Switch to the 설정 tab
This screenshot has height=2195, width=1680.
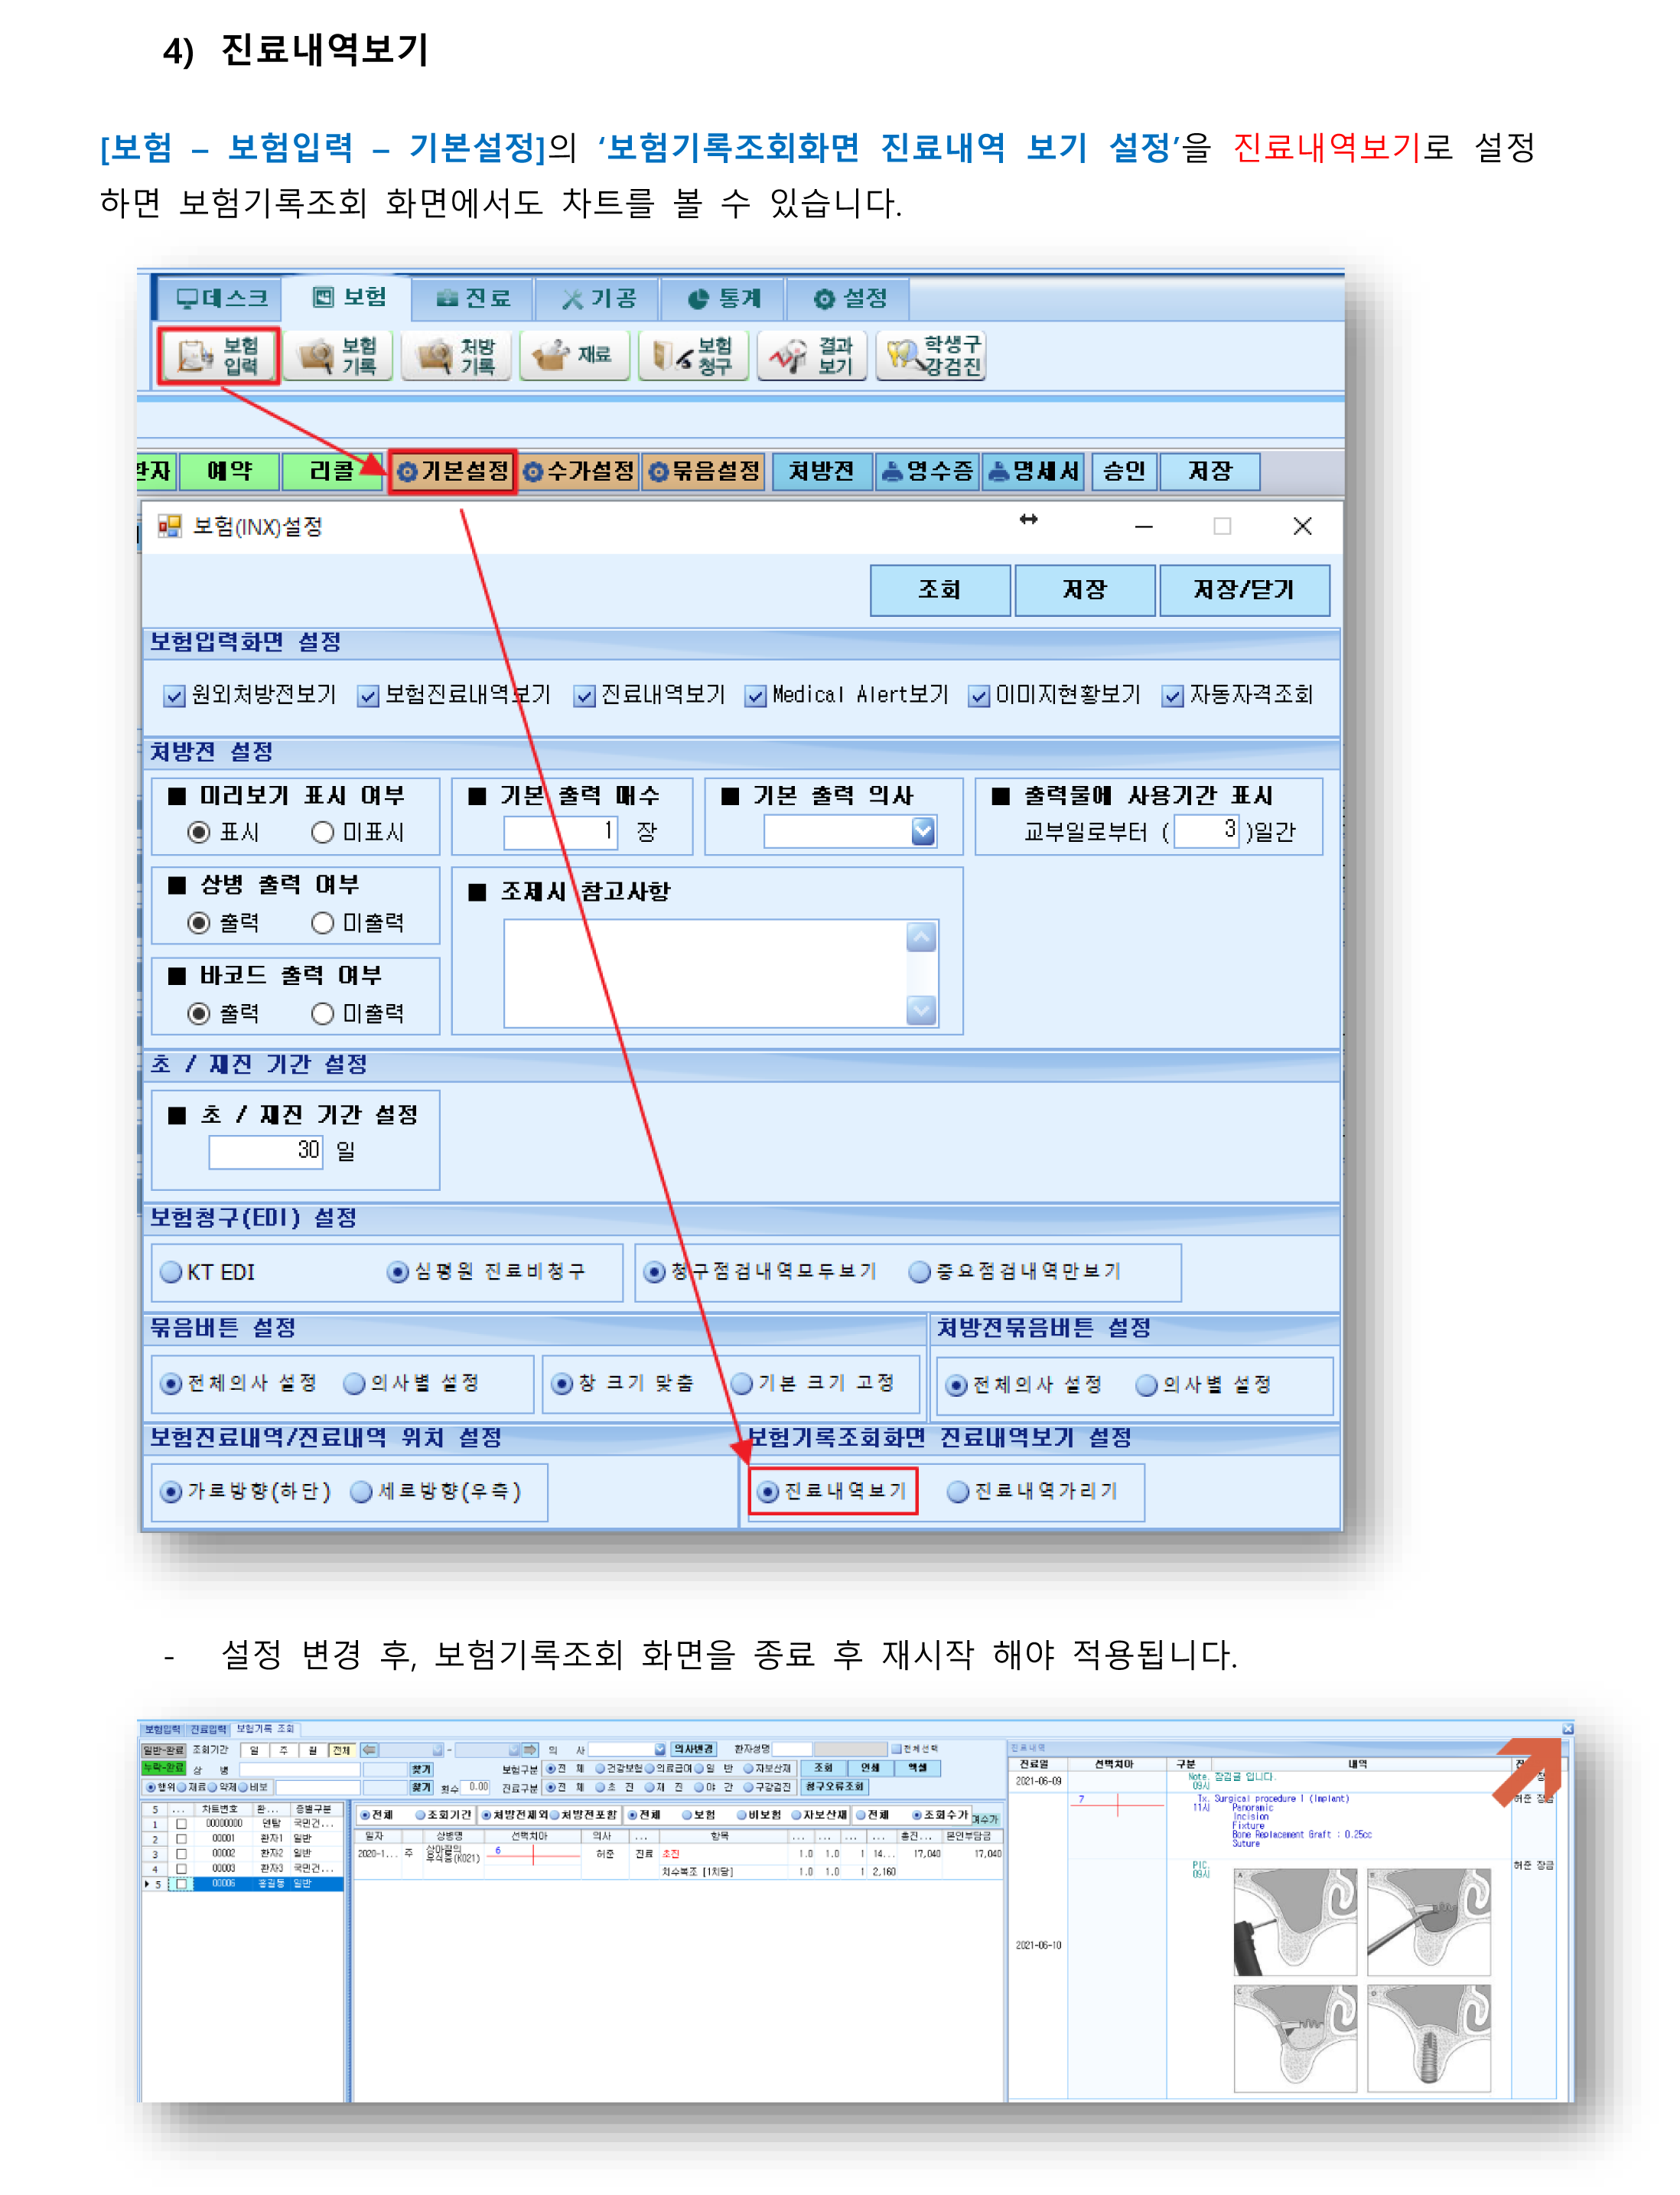coord(849,298)
